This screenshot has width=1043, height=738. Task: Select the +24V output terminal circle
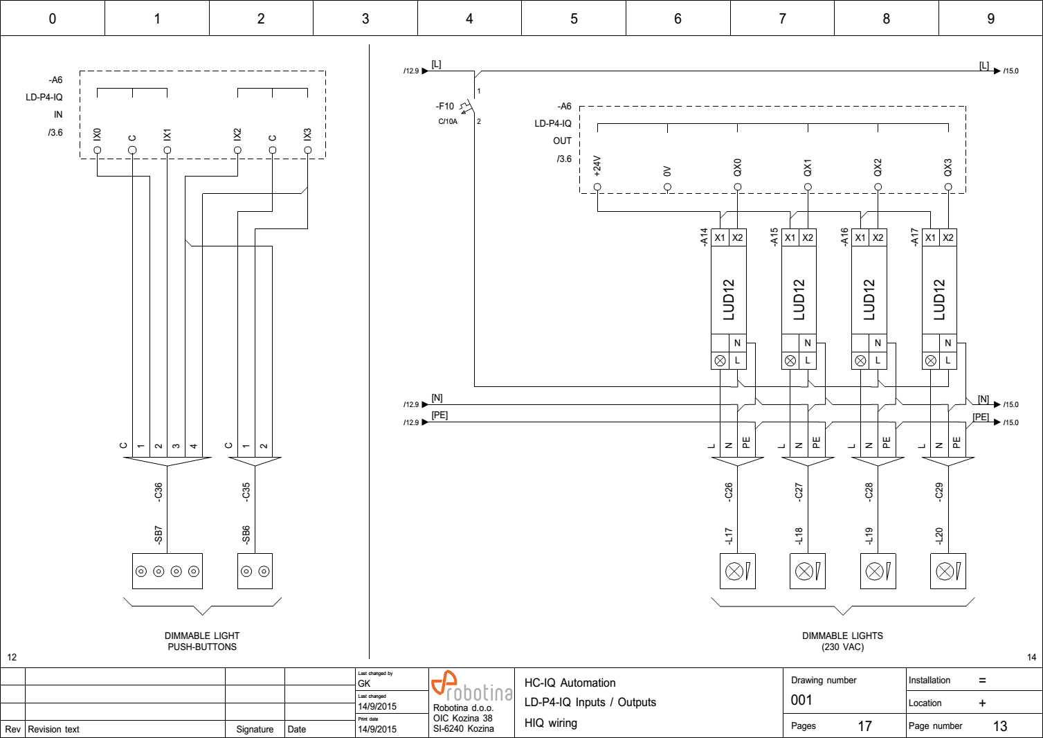pos(597,187)
